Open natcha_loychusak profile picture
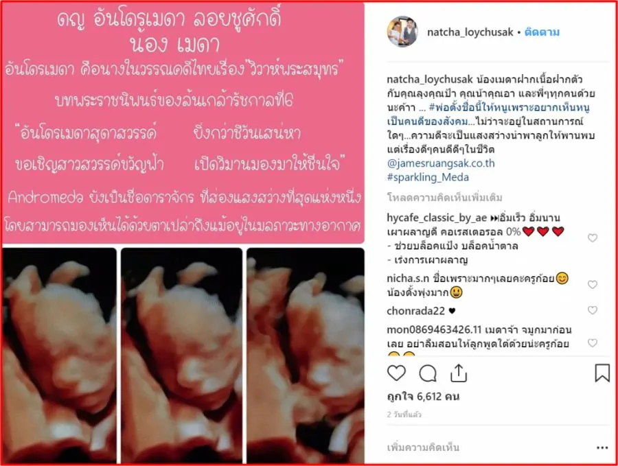Image resolution: width=618 pixels, height=466 pixels. pos(402,32)
